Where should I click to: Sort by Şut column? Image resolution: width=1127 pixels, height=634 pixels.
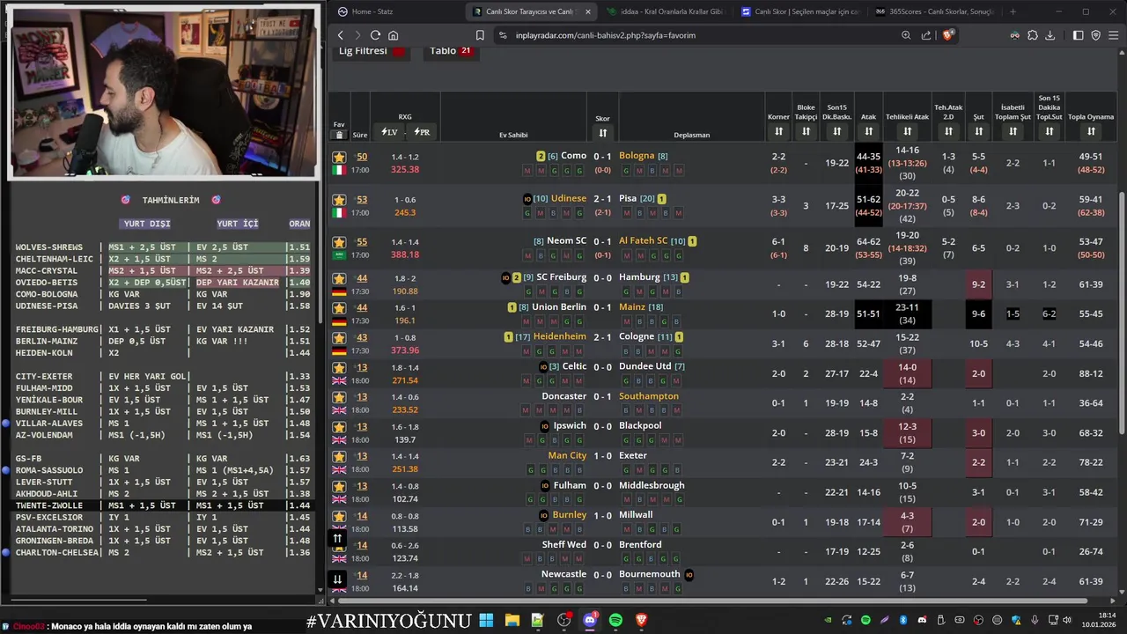tap(978, 131)
